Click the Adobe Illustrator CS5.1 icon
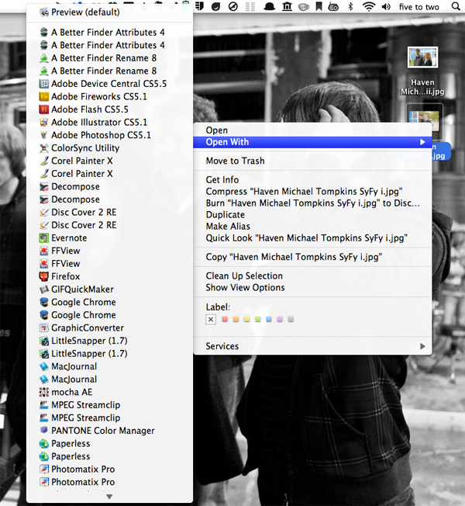This screenshot has height=506, width=465. coord(44,123)
